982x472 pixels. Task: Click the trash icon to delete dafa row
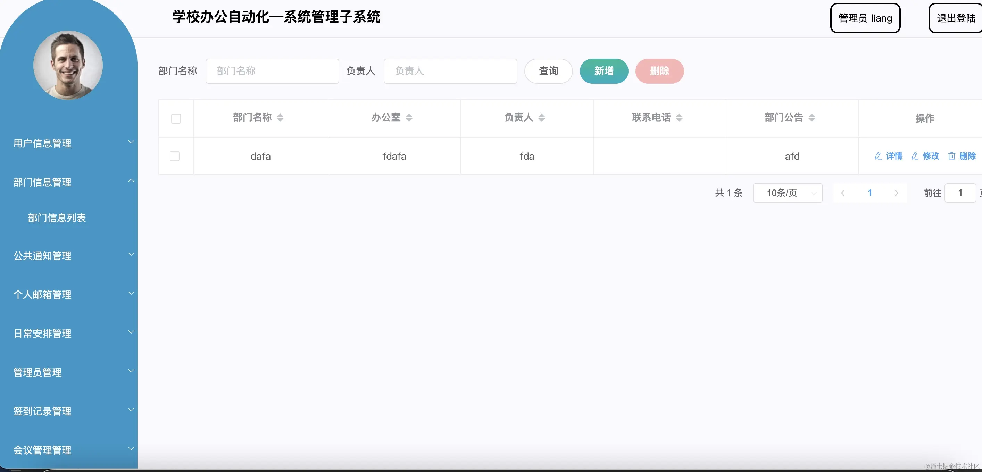(x=951, y=156)
